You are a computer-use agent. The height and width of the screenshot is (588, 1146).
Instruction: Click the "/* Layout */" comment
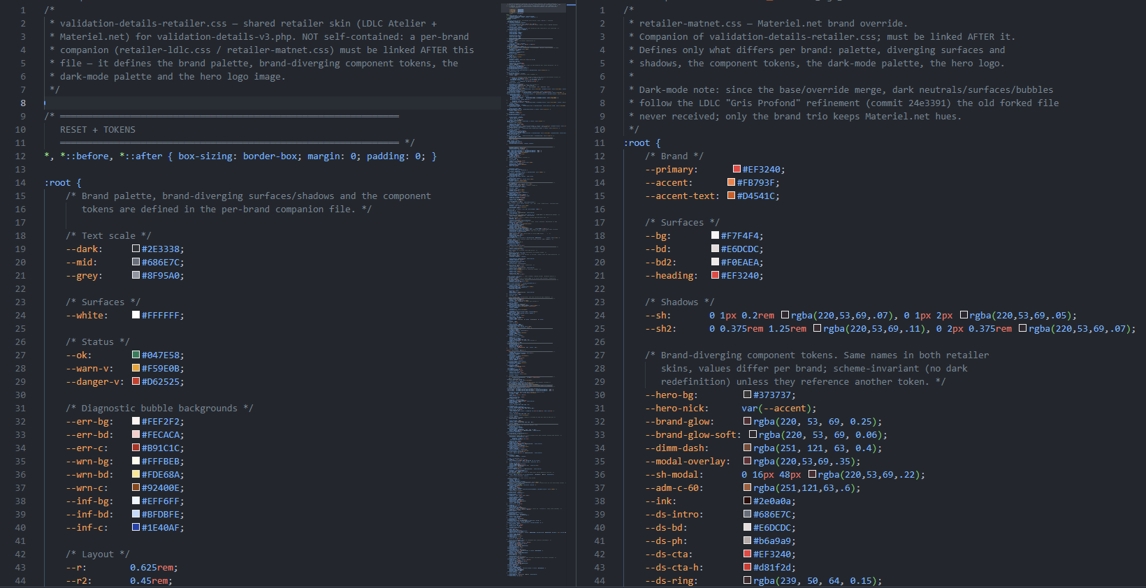[x=98, y=554]
